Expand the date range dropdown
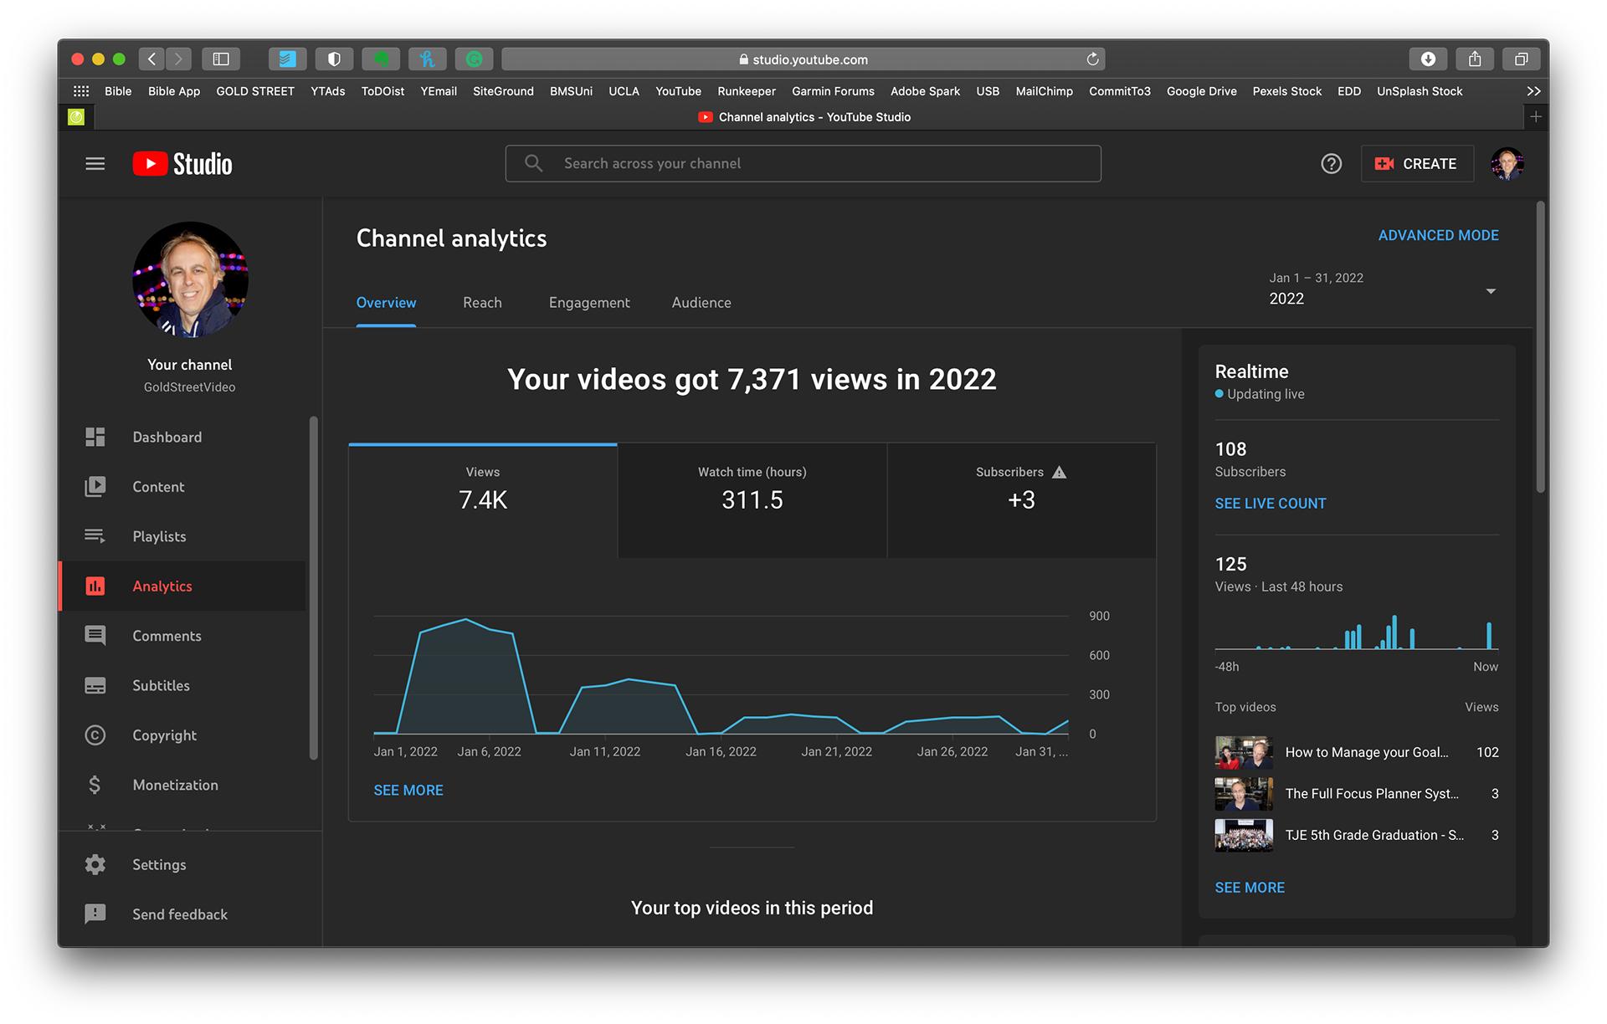 (x=1490, y=291)
